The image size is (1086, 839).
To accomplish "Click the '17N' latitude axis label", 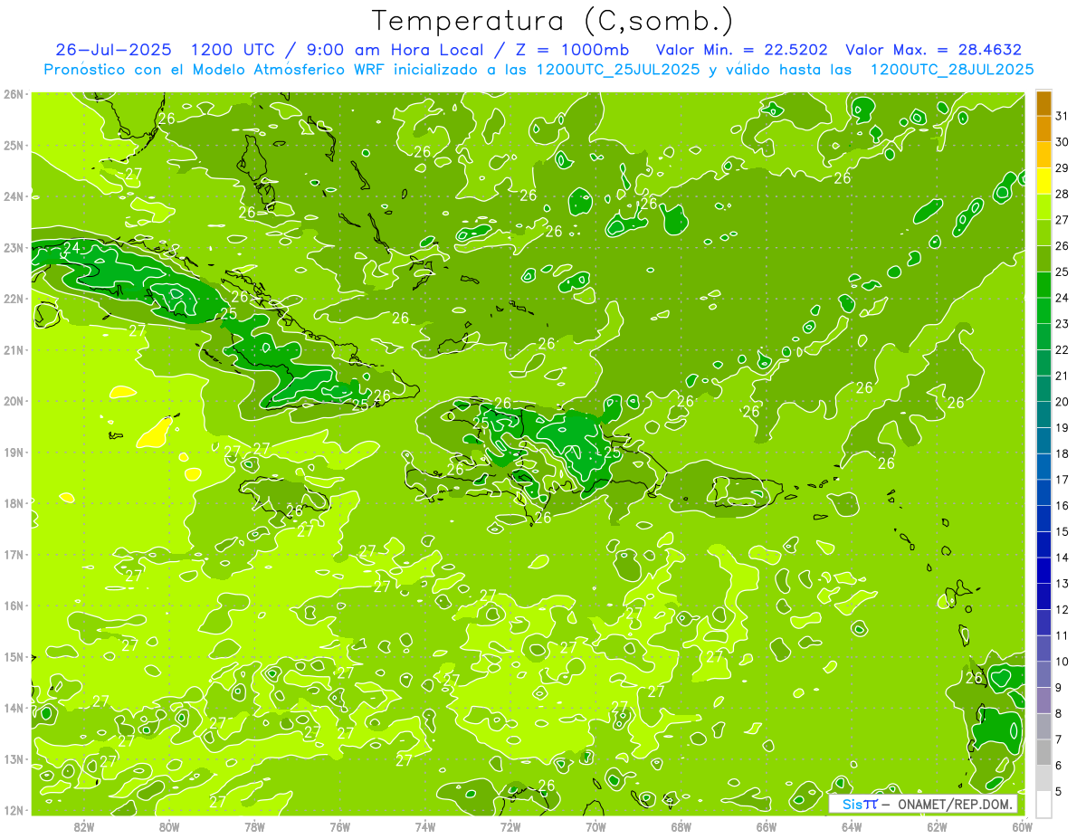I will [13, 554].
